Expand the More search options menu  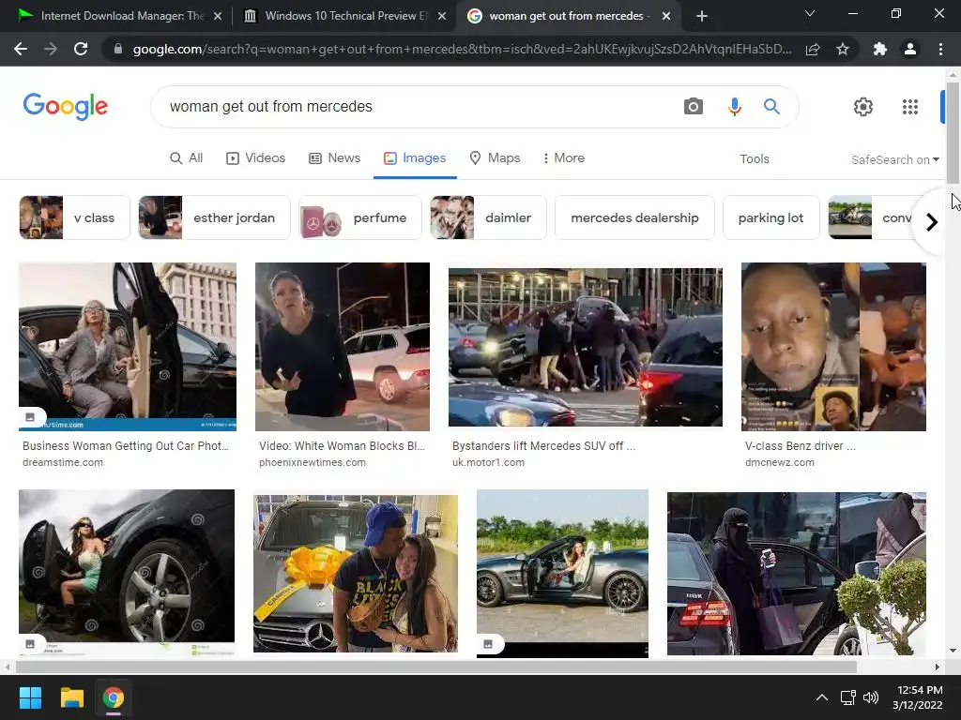(563, 157)
